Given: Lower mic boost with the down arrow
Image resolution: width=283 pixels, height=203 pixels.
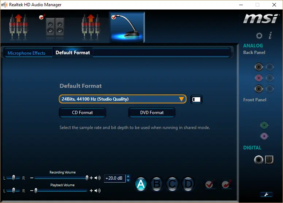Looking at the screenshot, I should pyautogui.click(x=128, y=180).
